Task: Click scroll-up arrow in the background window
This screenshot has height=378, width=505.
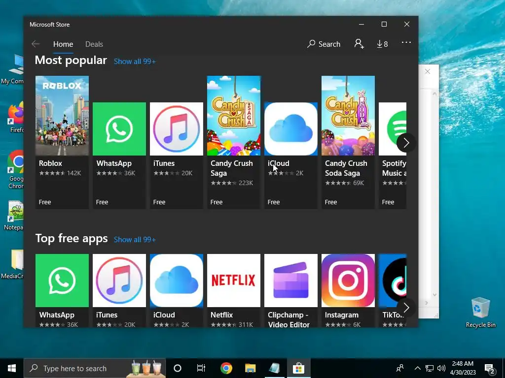Action: [x=435, y=94]
